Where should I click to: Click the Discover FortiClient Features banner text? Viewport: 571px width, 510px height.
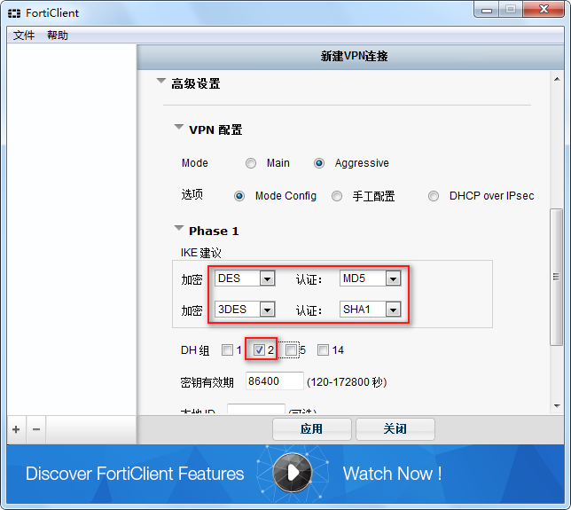tap(135, 474)
